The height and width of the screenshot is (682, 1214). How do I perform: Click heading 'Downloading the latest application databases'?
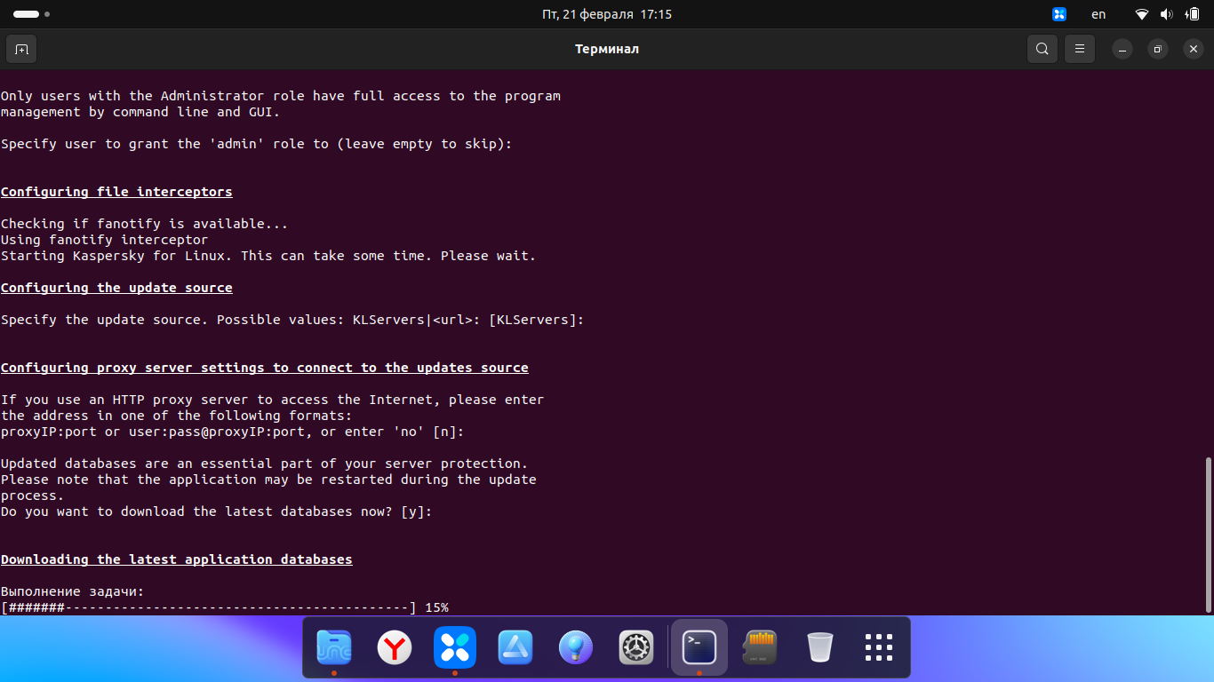point(177,559)
